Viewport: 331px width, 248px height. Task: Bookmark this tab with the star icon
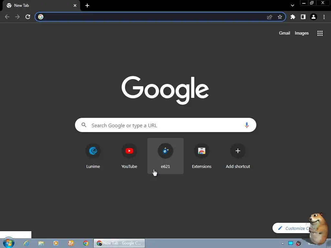click(x=280, y=17)
